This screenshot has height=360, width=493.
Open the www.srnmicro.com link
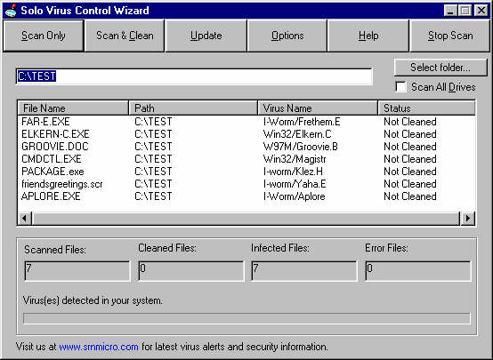pyautogui.click(x=99, y=347)
